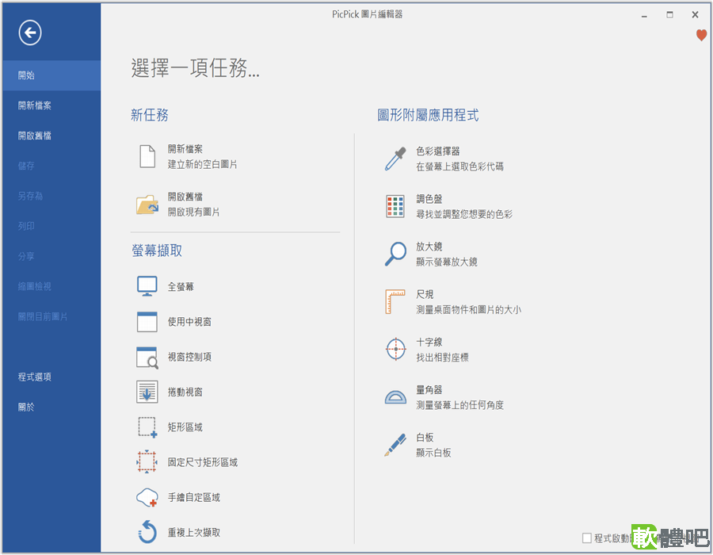Click the 使用中視窗 label

pos(189,322)
